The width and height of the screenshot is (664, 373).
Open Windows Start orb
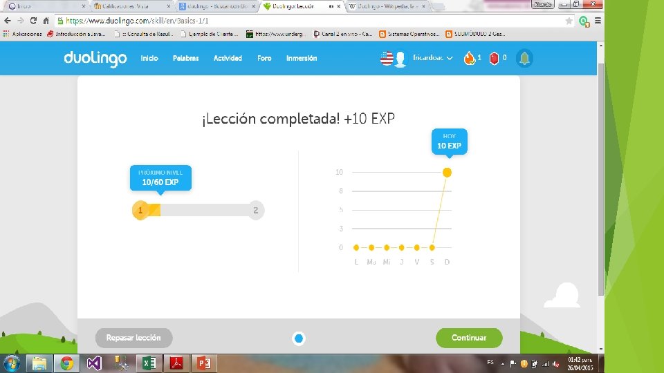(12, 363)
